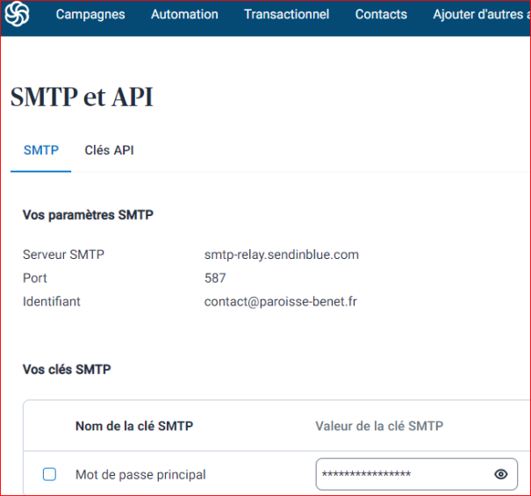Click the Vos clés SMTP heading
531x496 pixels.
pos(67,370)
